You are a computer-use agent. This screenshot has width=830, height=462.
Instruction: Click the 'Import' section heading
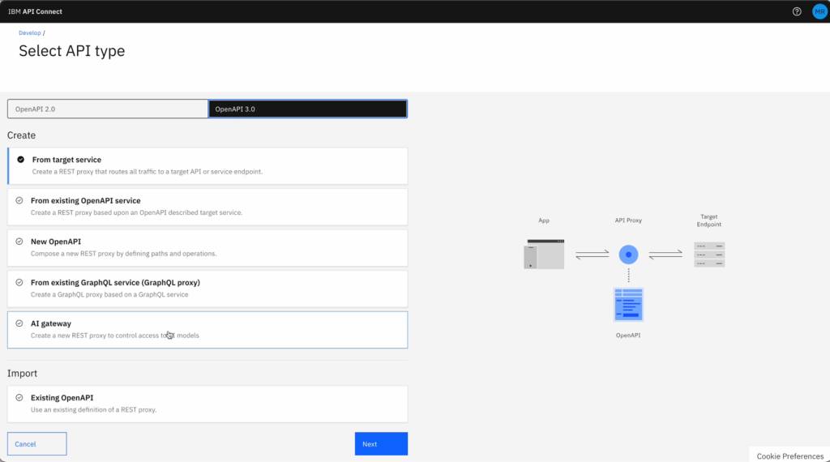point(22,373)
